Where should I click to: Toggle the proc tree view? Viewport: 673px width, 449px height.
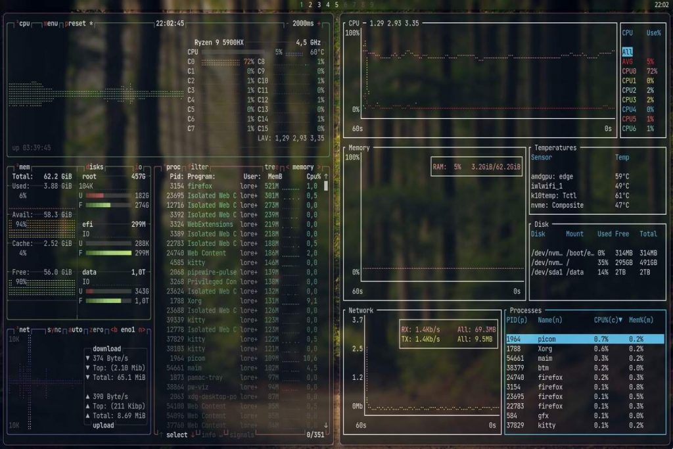[x=271, y=167]
